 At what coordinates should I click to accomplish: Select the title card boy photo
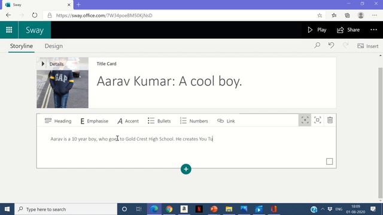point(62,82)
